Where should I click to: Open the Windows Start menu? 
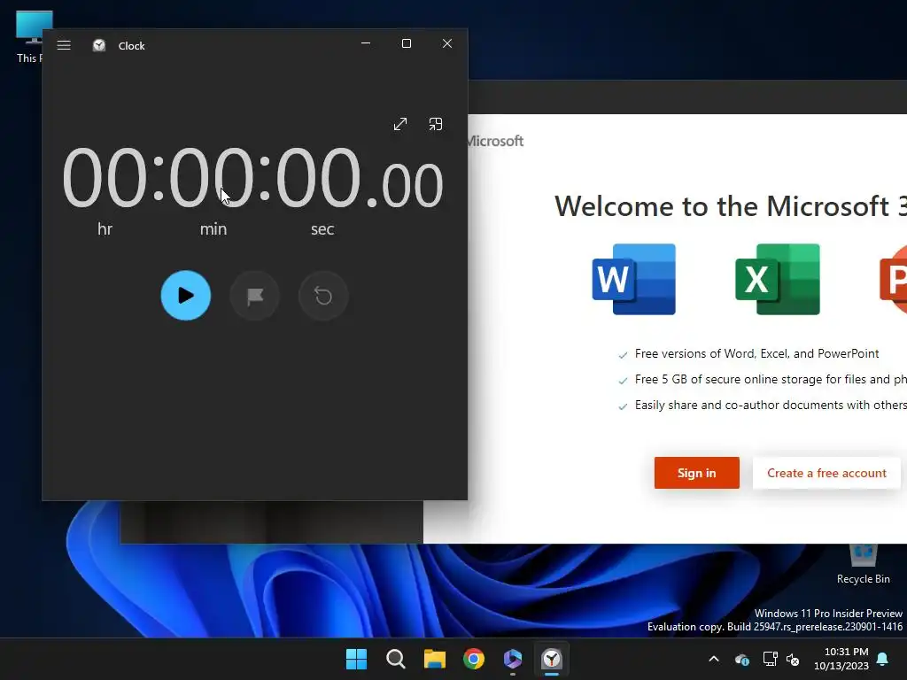[356, 659]
